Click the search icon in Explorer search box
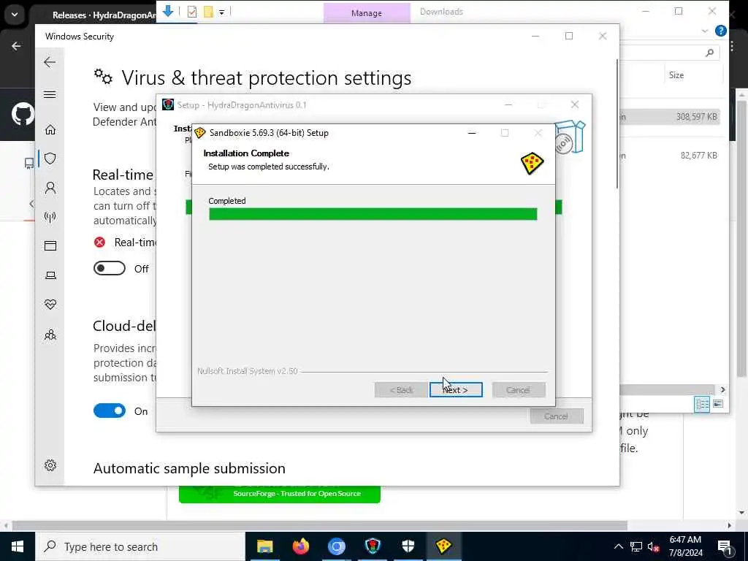The width and height of the screenshot is (748, 561). coord(709,53)
